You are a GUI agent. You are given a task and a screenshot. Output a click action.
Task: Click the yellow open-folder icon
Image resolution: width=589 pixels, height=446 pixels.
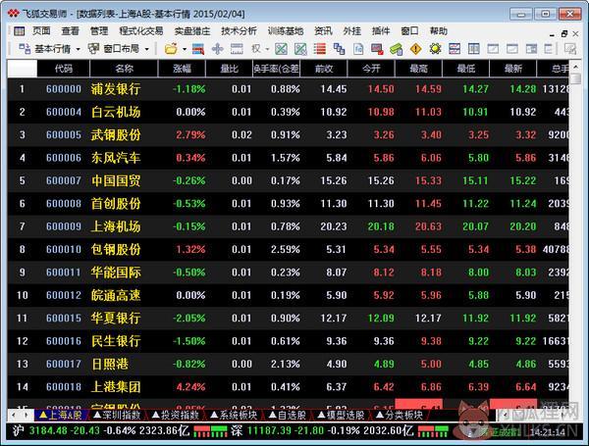171,49
